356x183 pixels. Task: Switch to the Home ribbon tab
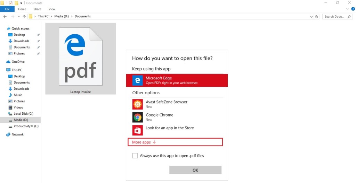pos(22,9)
